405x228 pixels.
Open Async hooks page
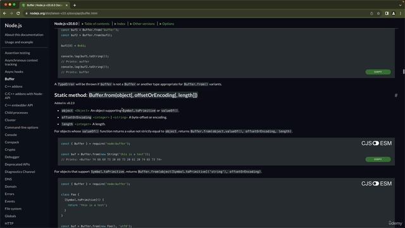[x=14, y=72]
